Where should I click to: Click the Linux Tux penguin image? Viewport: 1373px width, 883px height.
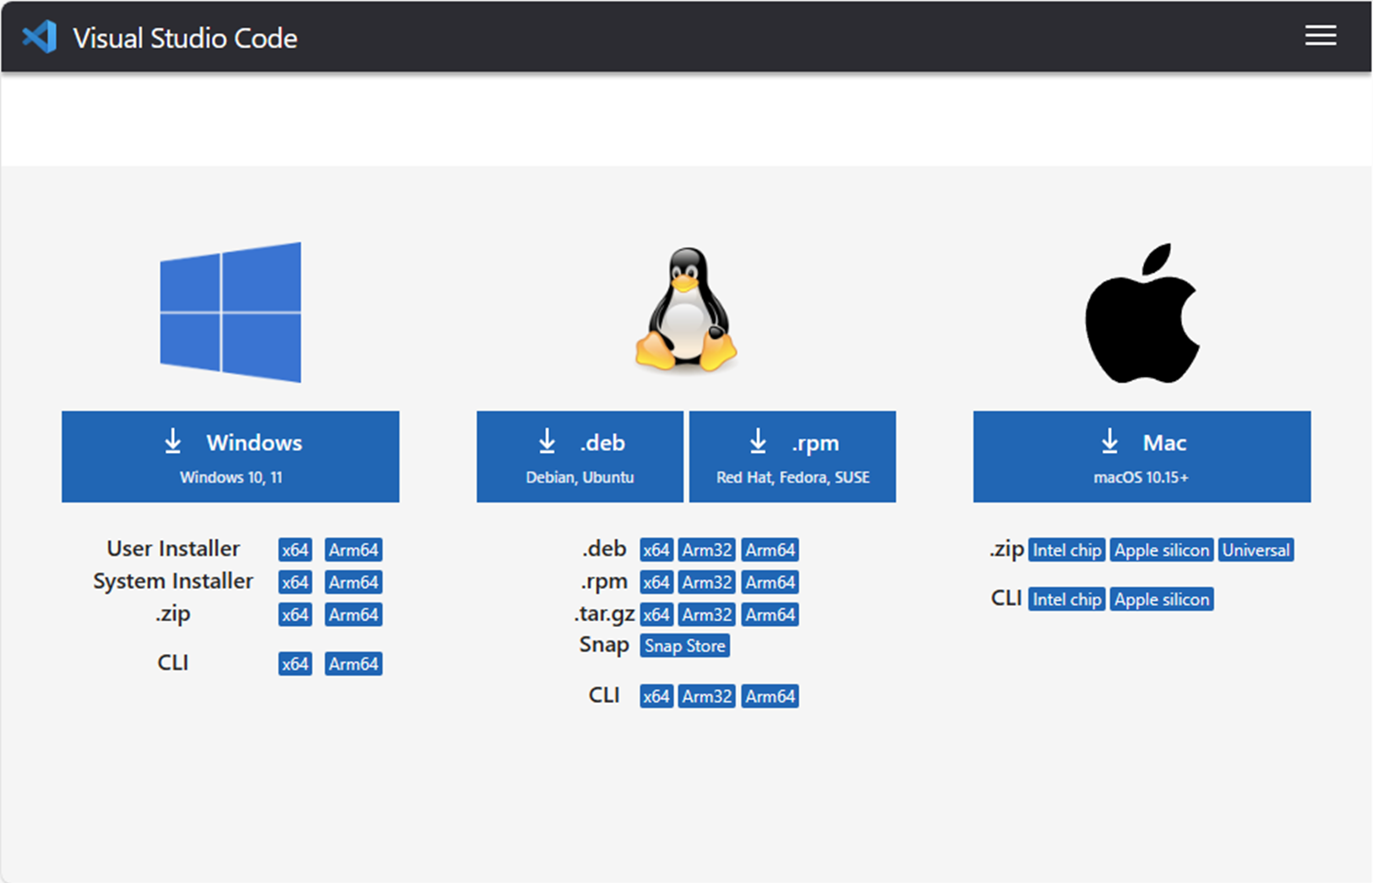point(686,310)
